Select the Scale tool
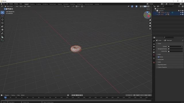The width and height of the screenshot is (184, 103). coord(2,26)
